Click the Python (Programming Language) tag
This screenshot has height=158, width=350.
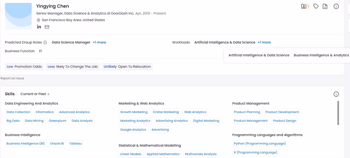tap(260, 143)
